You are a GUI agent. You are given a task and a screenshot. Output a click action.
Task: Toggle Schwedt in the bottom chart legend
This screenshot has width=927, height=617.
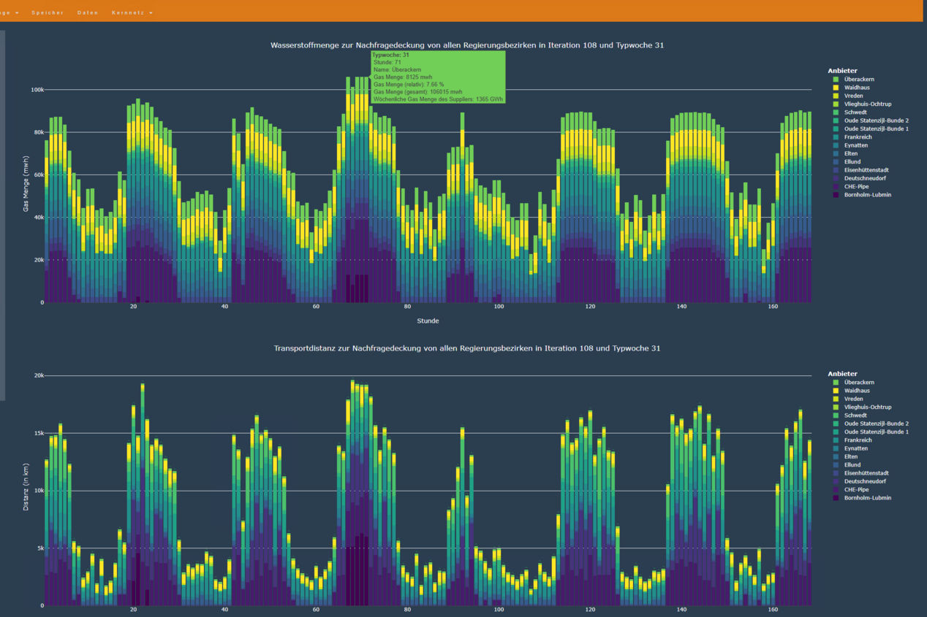[x=855, y=415]
